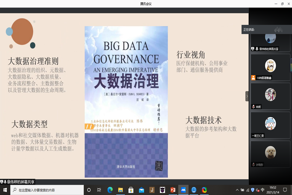292x195 pixels.
Task: Open the Wi-Fi network tray icon
Action: point(248,190)
